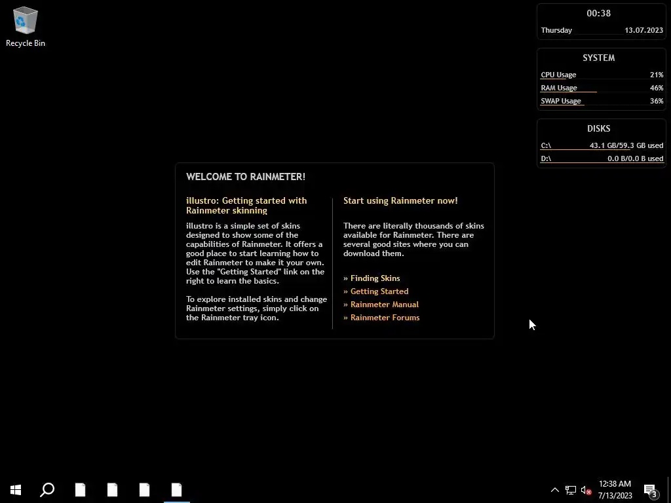Click the 00:38 time in clock widget
Viewport: 671px width, 503px height.
click(x=598, y=13)
